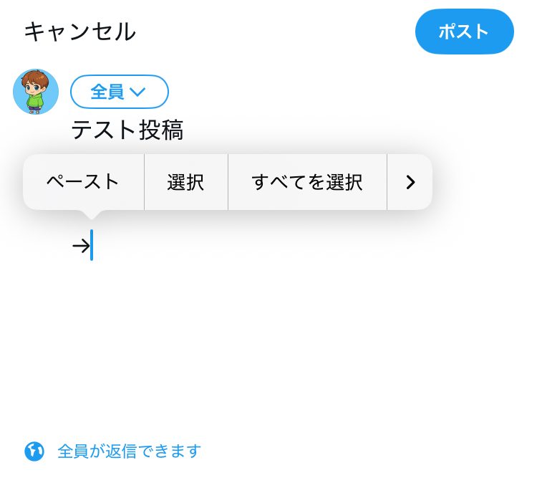
Task: Click the profile avatar picture
Action: [x=36, y=92]
